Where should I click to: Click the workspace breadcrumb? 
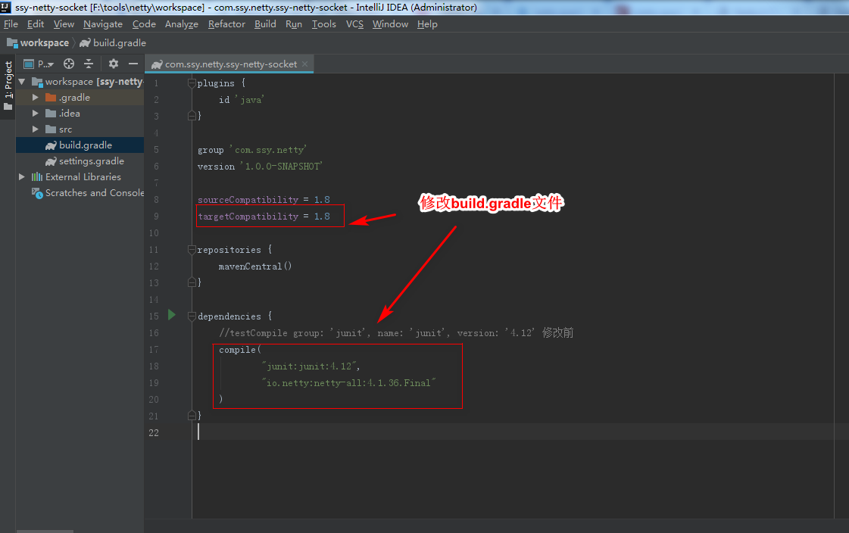coord(38,42)
